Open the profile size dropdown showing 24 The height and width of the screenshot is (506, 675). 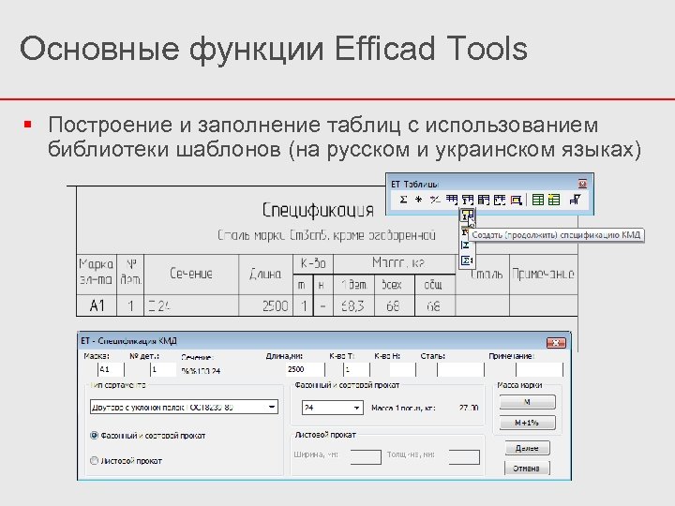(x=332, y=408)
